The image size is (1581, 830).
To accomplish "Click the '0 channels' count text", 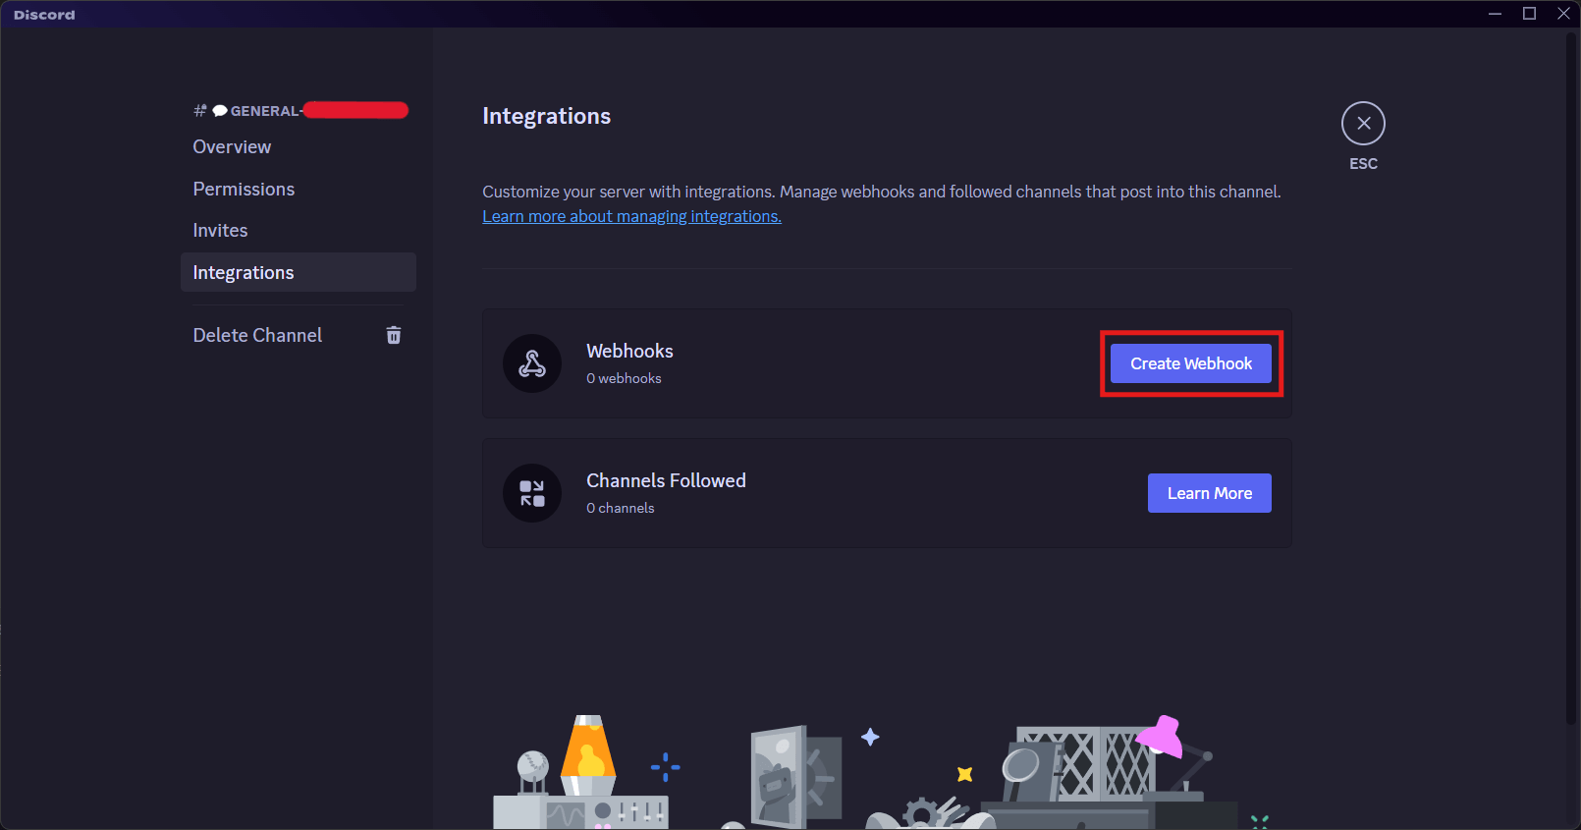I will [620, 508].
